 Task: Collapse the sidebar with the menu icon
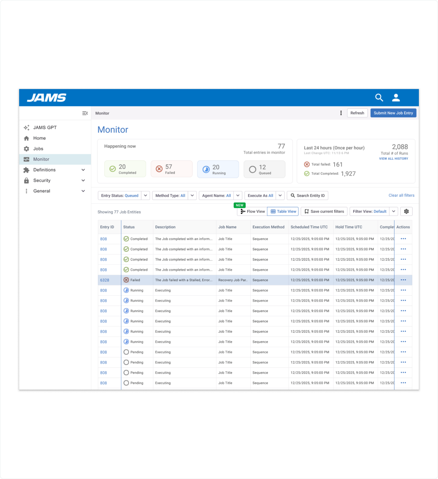[x=85, y=113]
